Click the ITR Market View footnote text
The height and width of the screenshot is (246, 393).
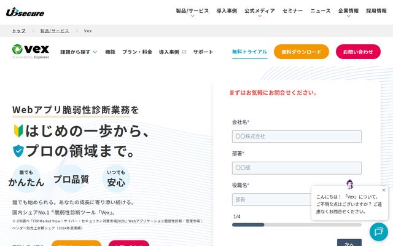click(x=107, y=224)
